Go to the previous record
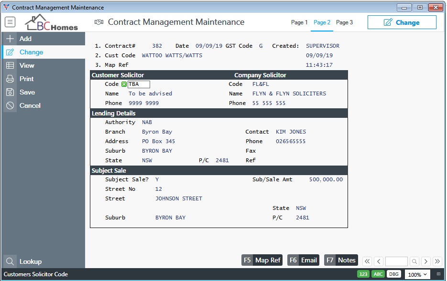The height and width of the screenshot is (281, 447). [379, 261]
